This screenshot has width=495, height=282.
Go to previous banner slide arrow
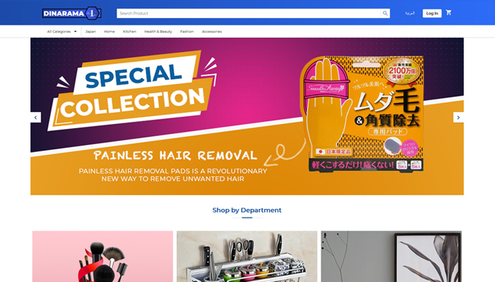pyautogui.click(x=36, y=118)
